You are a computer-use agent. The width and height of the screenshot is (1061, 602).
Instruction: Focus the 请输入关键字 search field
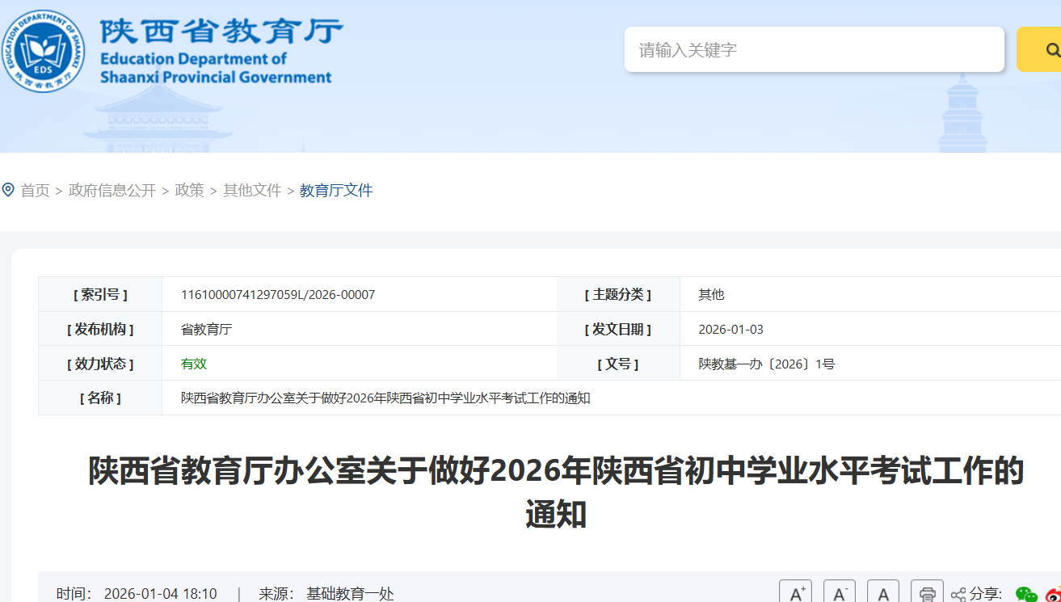coord(814,50)
